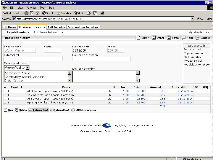Click the Save requisition button
The image size is (213, 160).
(173, 38)
